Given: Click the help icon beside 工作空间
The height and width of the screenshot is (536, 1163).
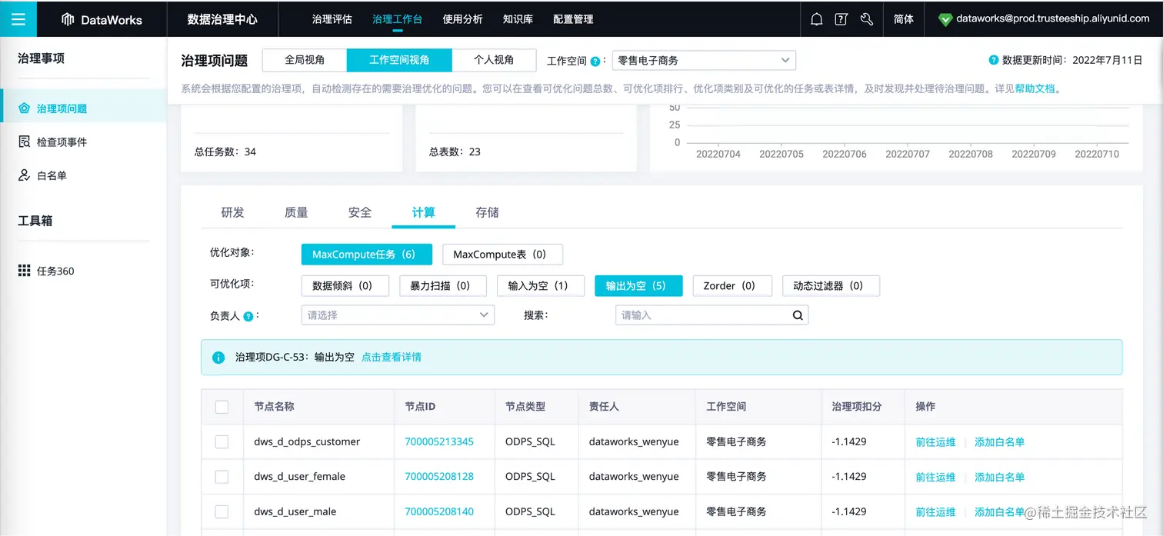Looking at the screenshot, I should [595, 61].
